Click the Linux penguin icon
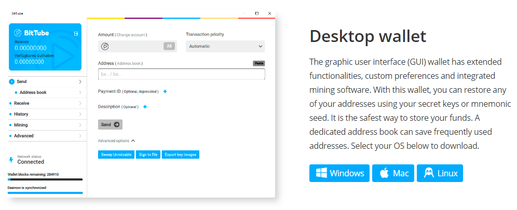Screen dimensions: 517x210 click(429, 173)
